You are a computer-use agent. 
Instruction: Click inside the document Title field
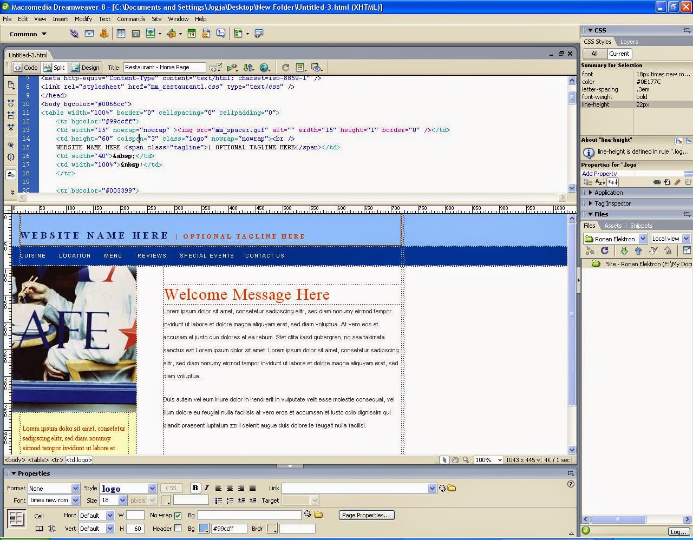pos(165,67)
